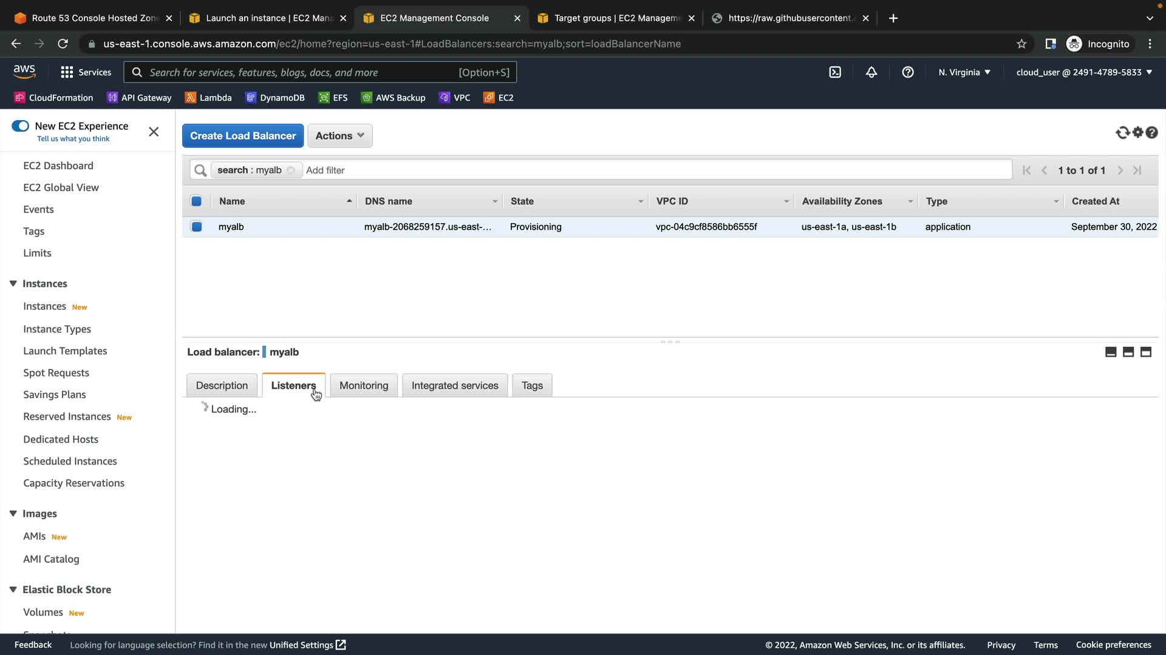Open Launch Templates in the sidebar

(65, 351)
